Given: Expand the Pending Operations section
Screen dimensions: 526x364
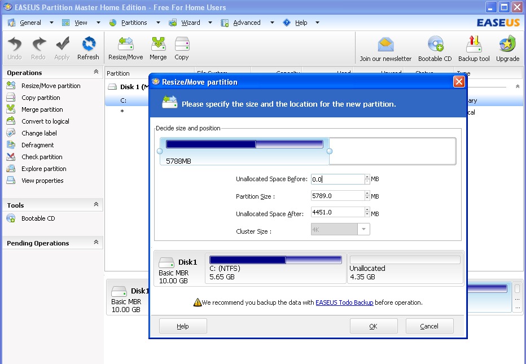Looking at the screenshot, I should (96, 243).
